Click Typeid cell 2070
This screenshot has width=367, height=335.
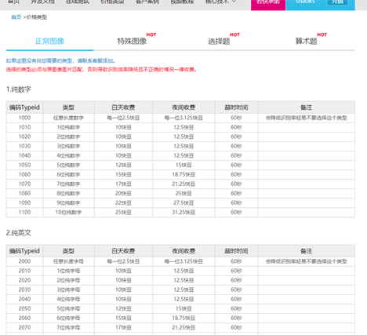pos(24,327)
